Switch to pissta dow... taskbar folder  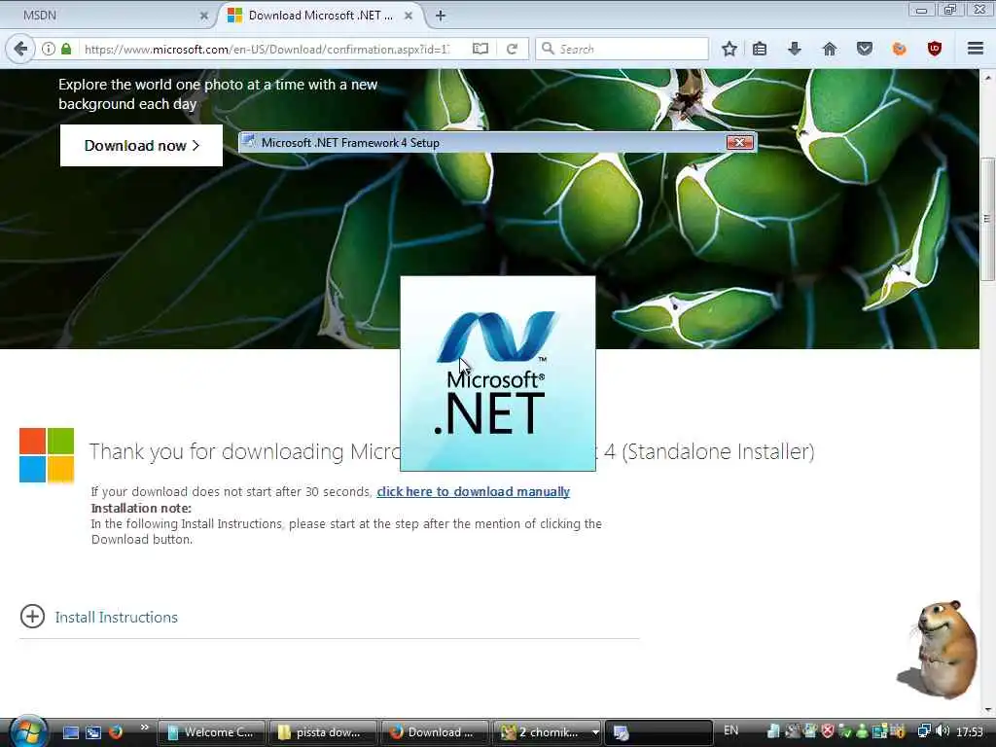(x=323, y=732)
